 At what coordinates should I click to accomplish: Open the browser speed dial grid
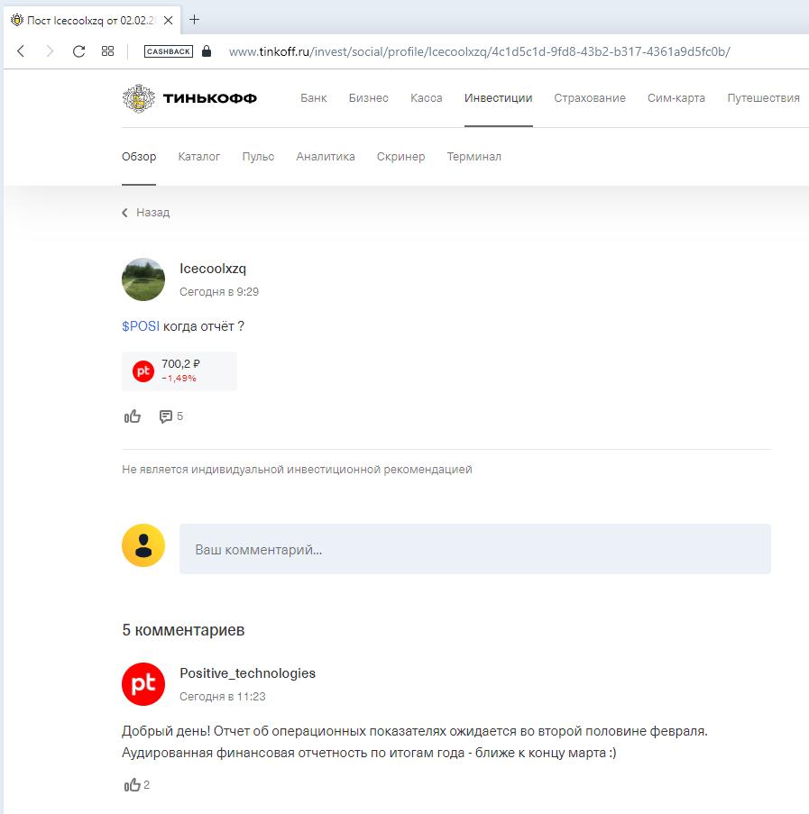[x=108, y=51]
